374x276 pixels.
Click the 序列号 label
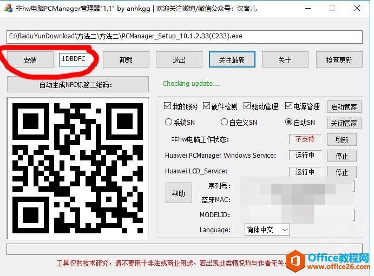219,186
